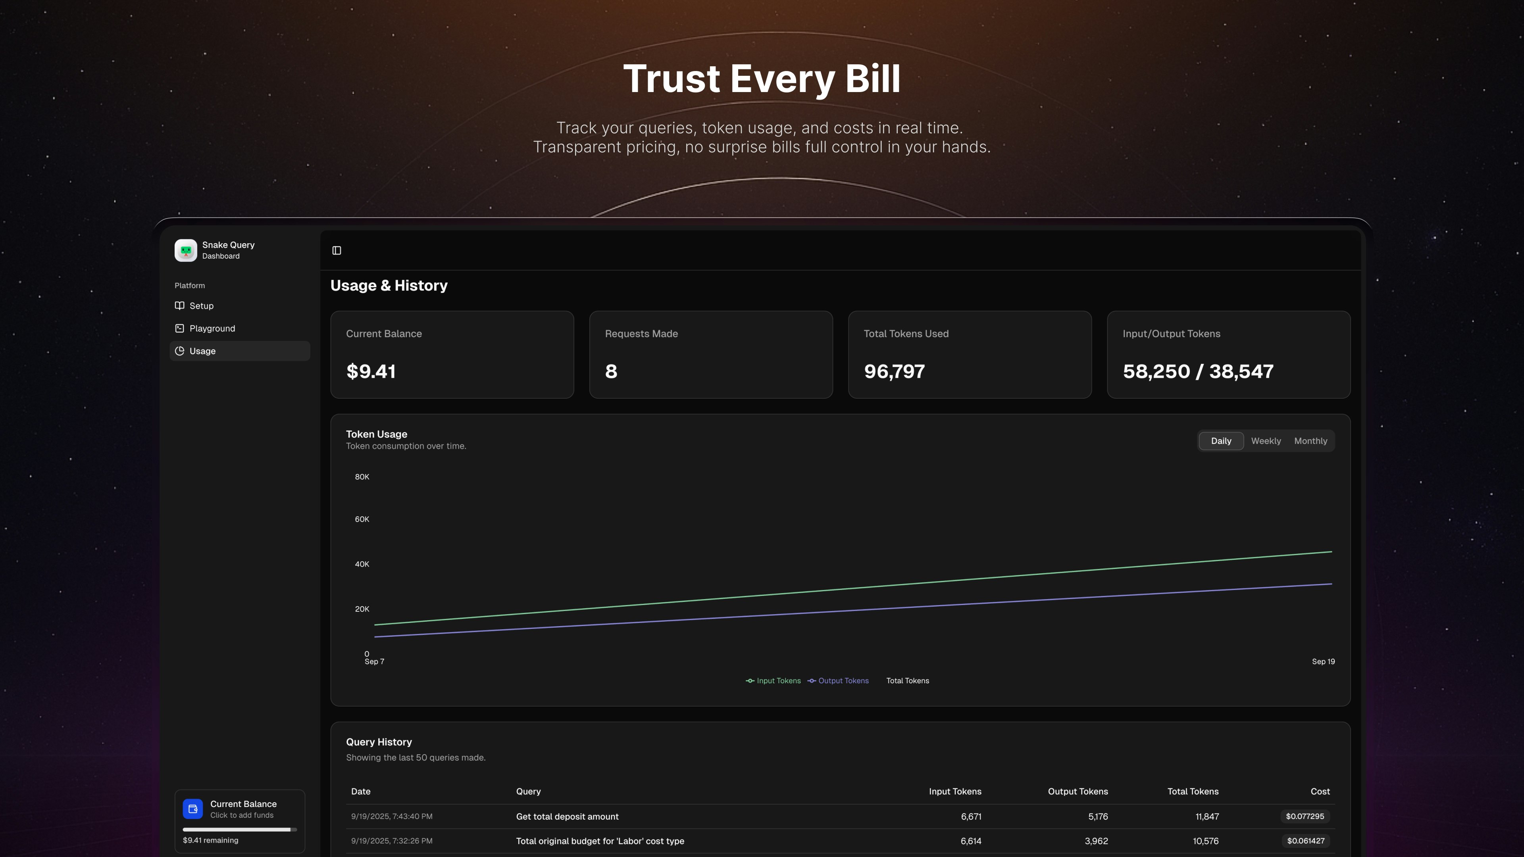This screenshot has width=1524, height=857.
Task: Click the blue wallet icon
Action: (x=193, y=809)
